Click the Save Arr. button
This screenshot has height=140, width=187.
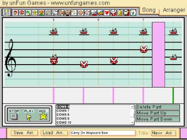24,133
